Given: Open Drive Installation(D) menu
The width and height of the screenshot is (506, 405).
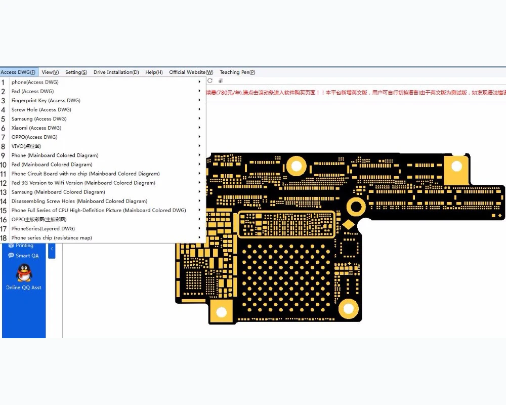Looking at the screenshot, I should click(x=116, y=72).
